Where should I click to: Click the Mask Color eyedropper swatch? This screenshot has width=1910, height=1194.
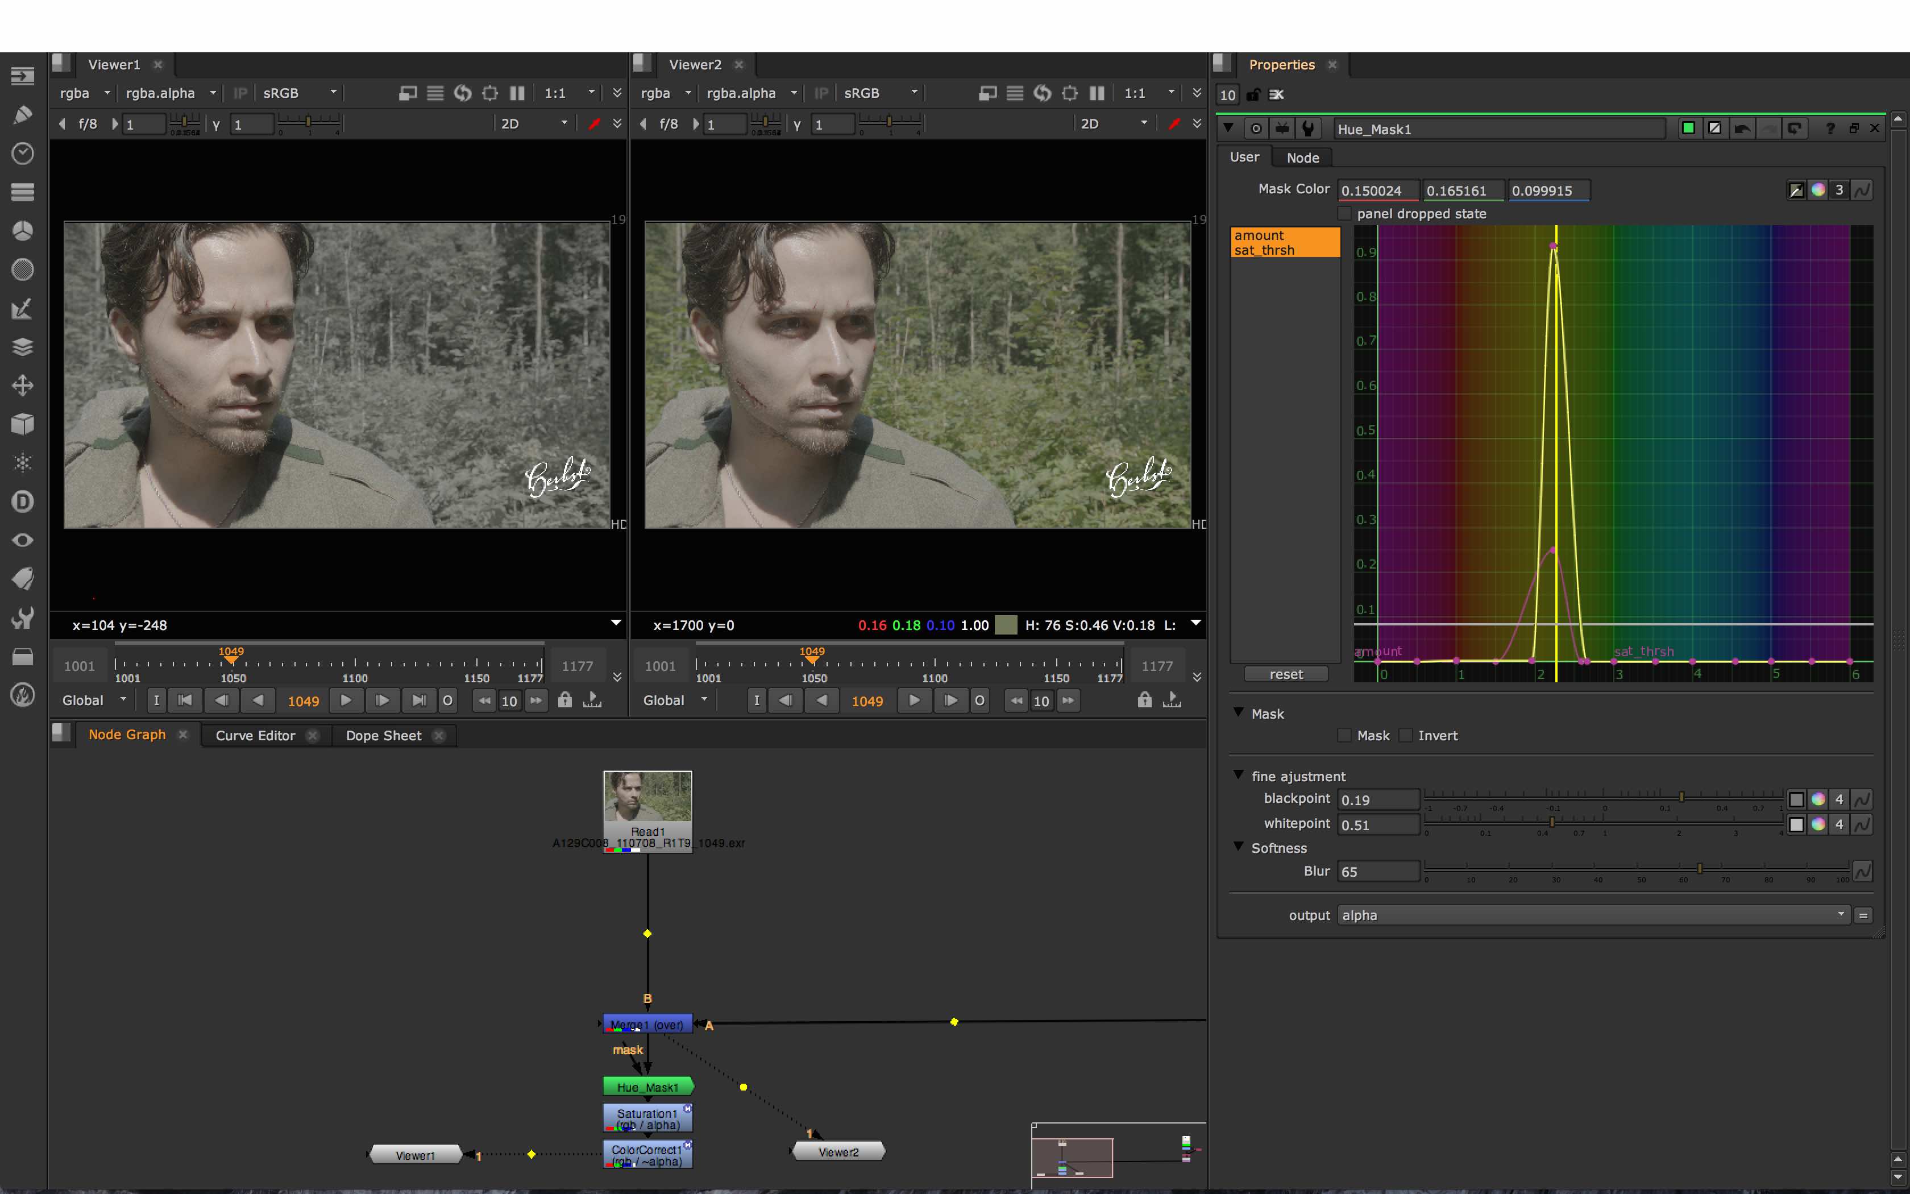pyautogui.click(x=1796, y=189)
